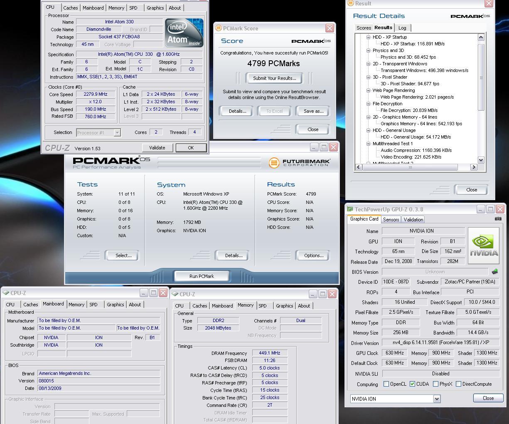Collapse the HDD - XP Startup tree node
The width and height of the screenshot is (509, 424).
368,37
